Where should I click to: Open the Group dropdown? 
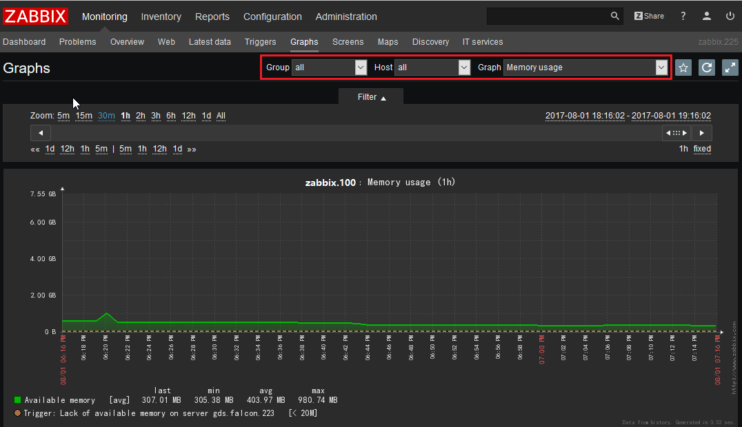pyautogui.click(x=329, y=67)
